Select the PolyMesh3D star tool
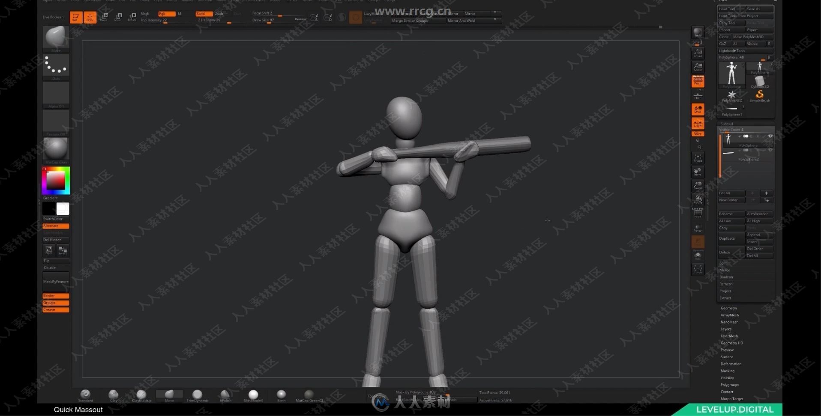Viewport: 821px width, 416px height. point(732,95)
